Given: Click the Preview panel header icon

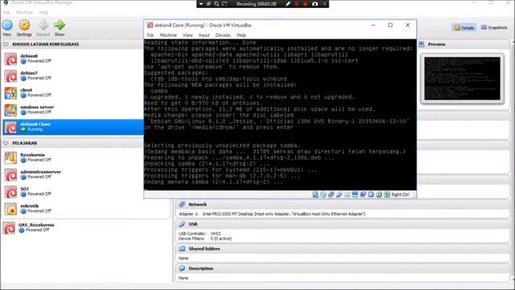Looking at the screenshot, I should [422, 44].
